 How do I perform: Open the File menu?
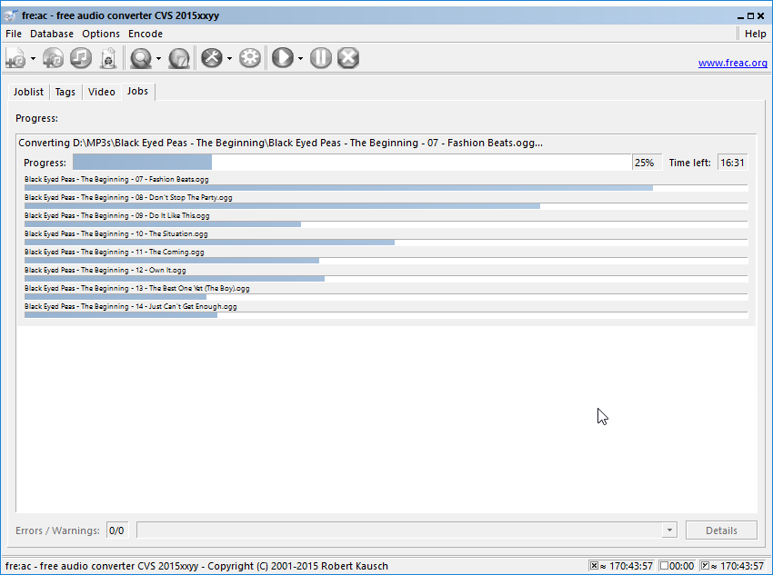pyautogui.click(x=14, y=34)
